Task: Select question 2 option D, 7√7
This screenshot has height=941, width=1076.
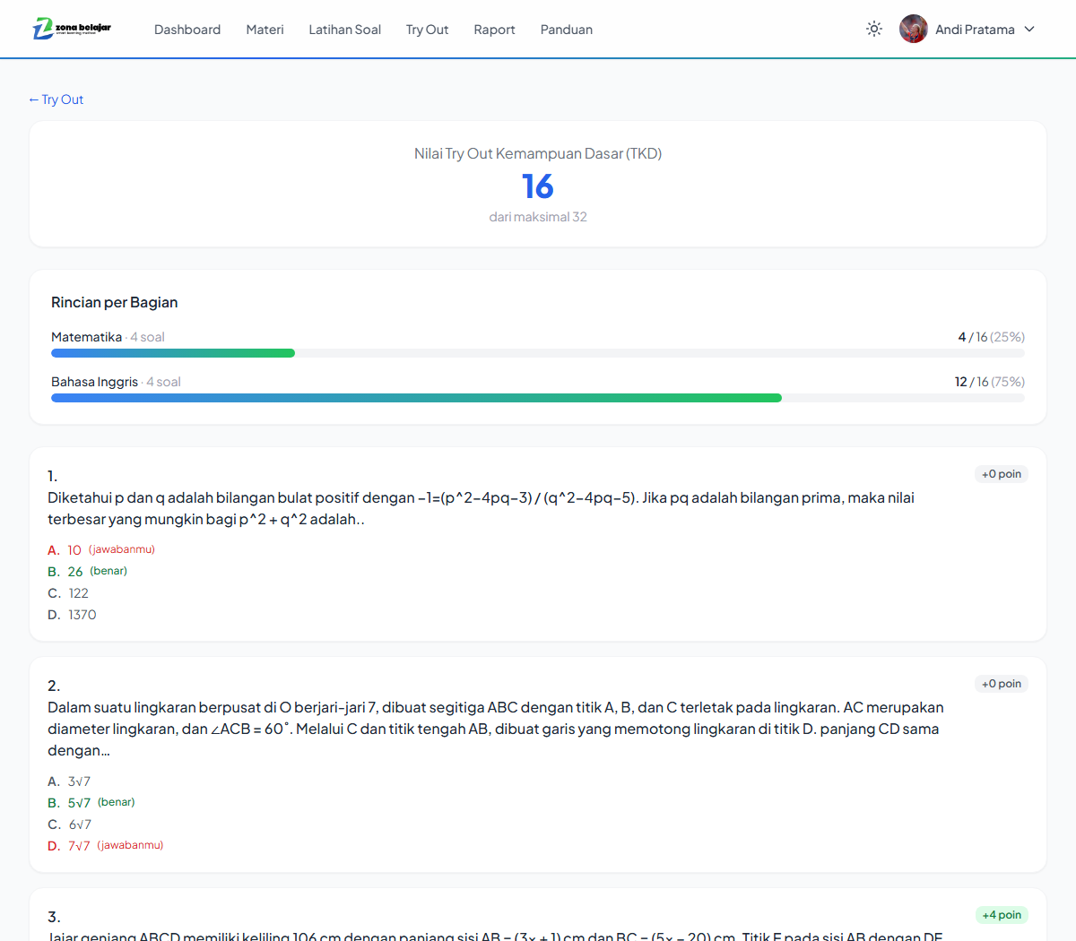Action: tap(106, 846)
